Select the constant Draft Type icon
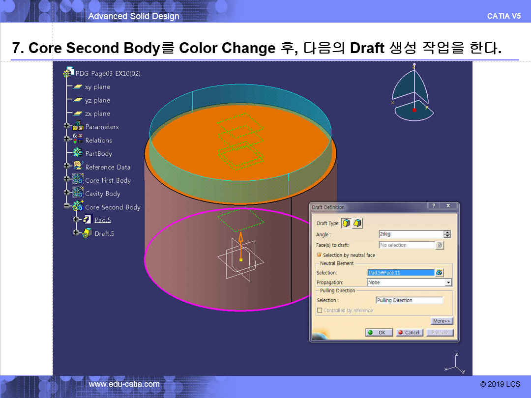This screenshot has height=398, width=531. (347, 224)
